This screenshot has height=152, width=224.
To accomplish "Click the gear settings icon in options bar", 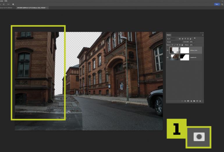I will [13, 4].
